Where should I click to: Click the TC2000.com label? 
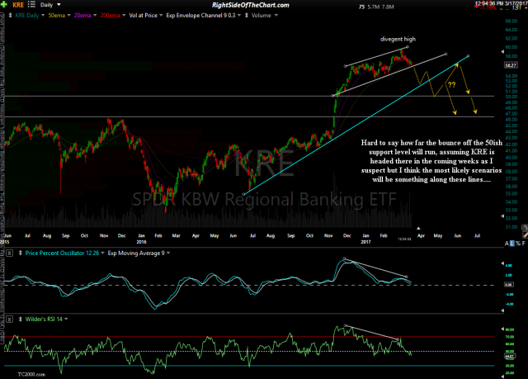[31, 374]
